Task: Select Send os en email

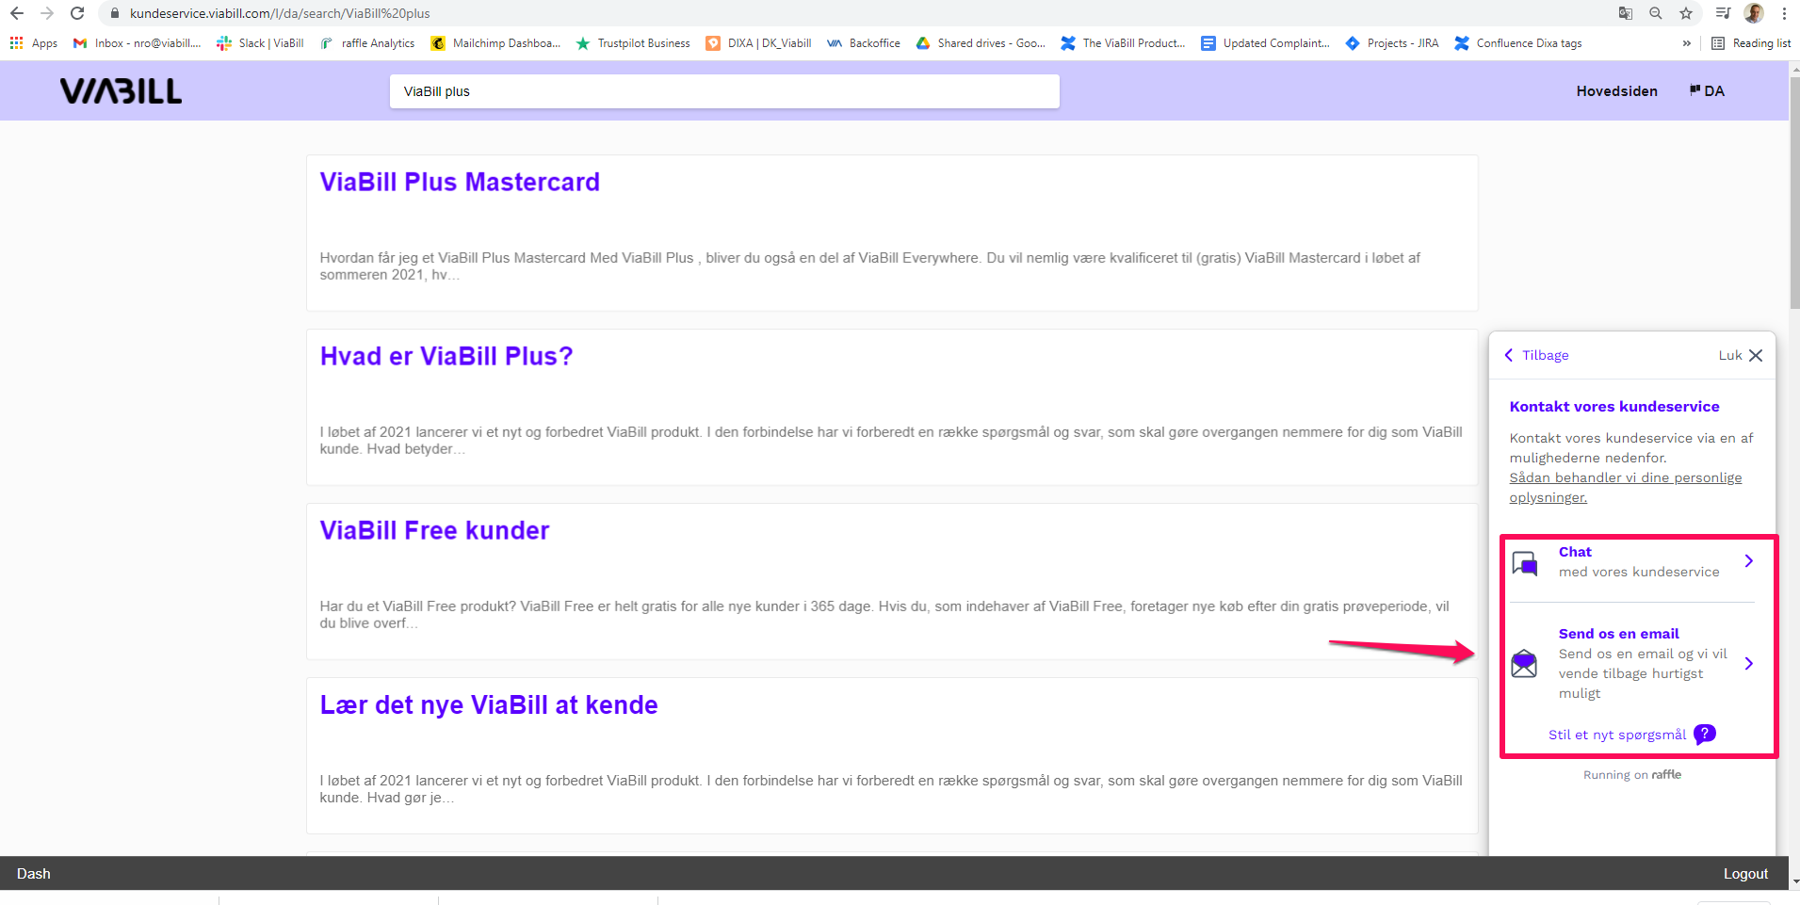Action: click(1632, 663)
